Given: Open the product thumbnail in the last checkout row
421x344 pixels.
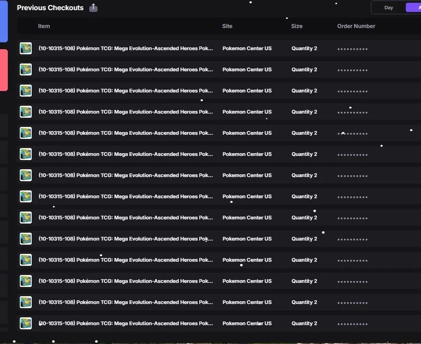Looking at the screenshot, I should pos(26,323).
